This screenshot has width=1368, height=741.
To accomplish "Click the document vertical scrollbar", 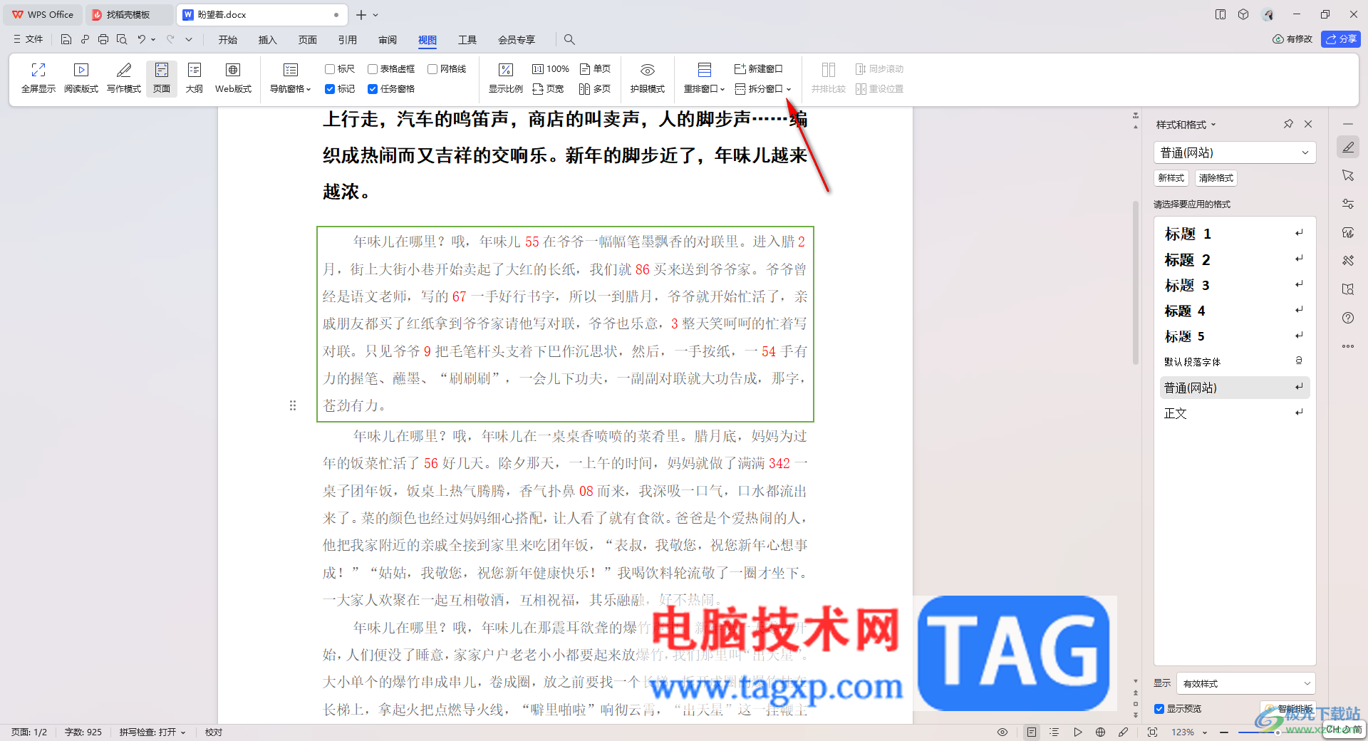I will (x=1136, y=282).
